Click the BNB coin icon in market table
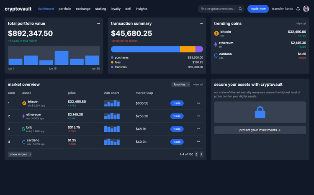This screenshot has height=195, width=314. [x=24, y=129]
